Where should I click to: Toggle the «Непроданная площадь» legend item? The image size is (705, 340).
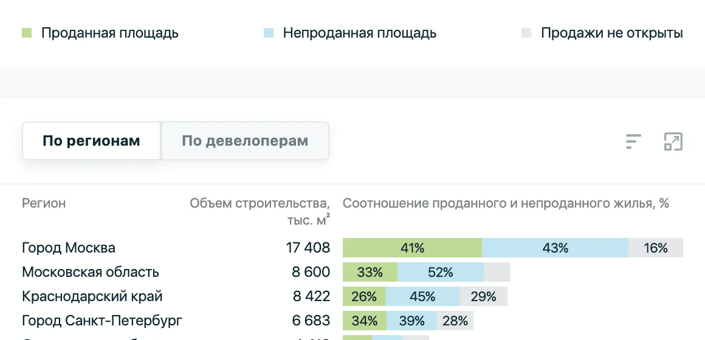point(359,33)
